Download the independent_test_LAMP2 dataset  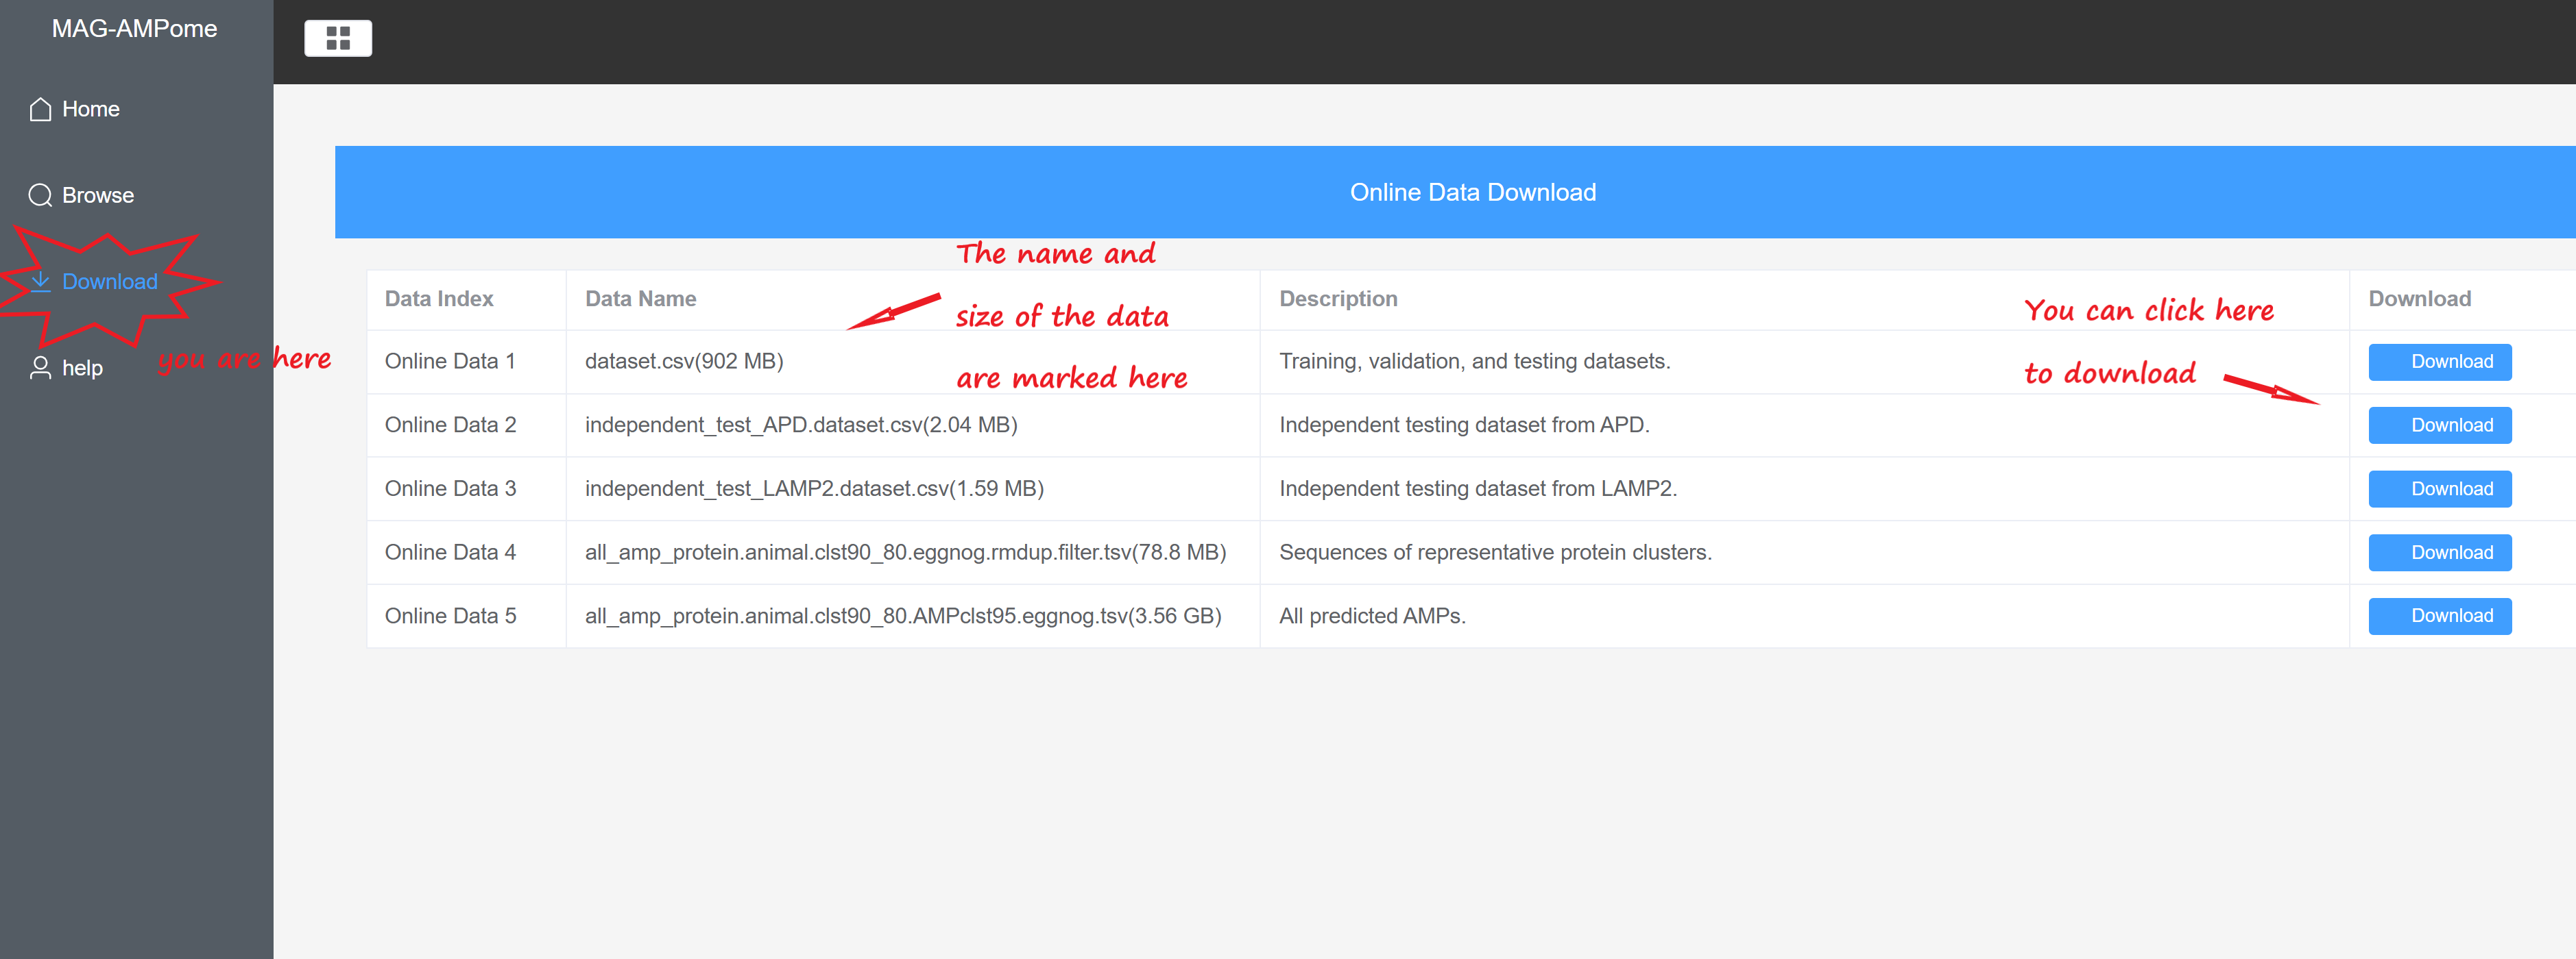[2439, 490]
